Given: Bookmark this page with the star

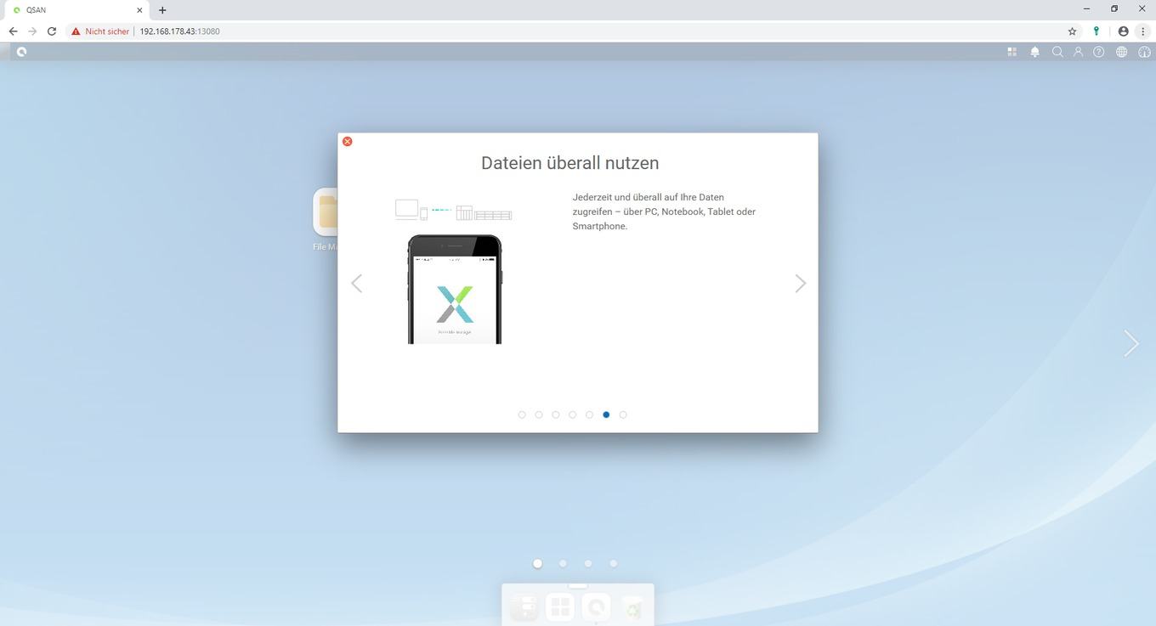Looking at the screenshot, I should tap(1073, 31).
